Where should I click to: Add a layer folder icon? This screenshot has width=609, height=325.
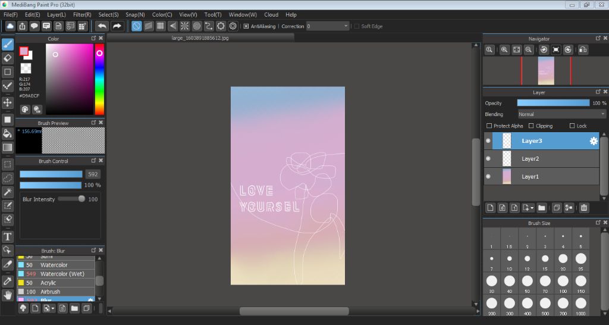point(541,208)
